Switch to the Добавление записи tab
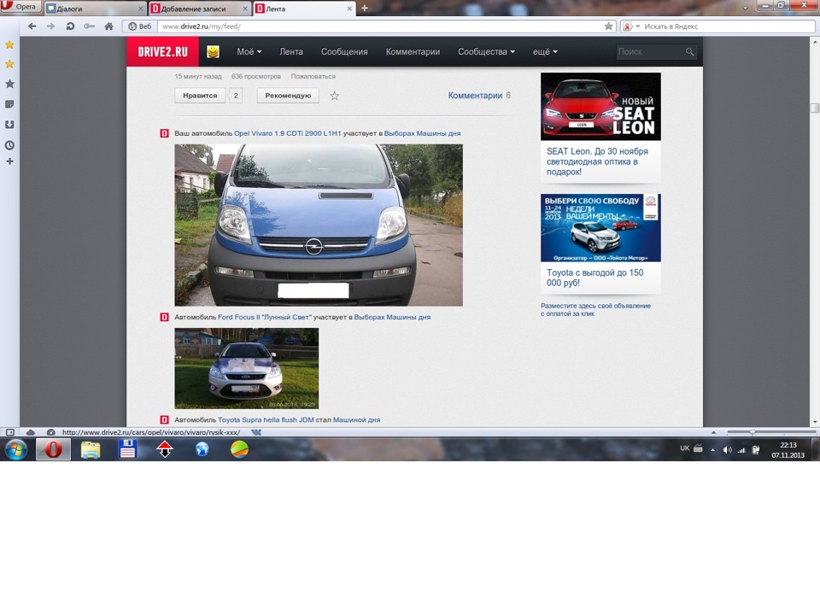The width and height of the screenshot is (820, 615). [x=200, y=9]
